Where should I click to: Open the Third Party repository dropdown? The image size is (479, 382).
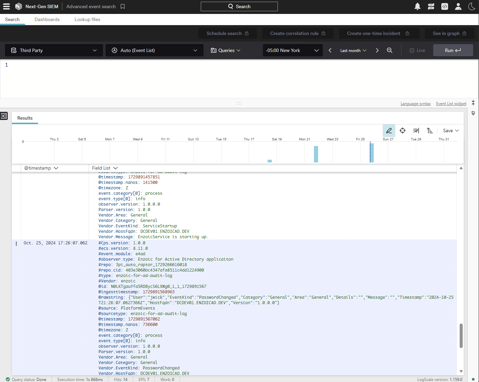pyautogui.click(x=54, y=50)
